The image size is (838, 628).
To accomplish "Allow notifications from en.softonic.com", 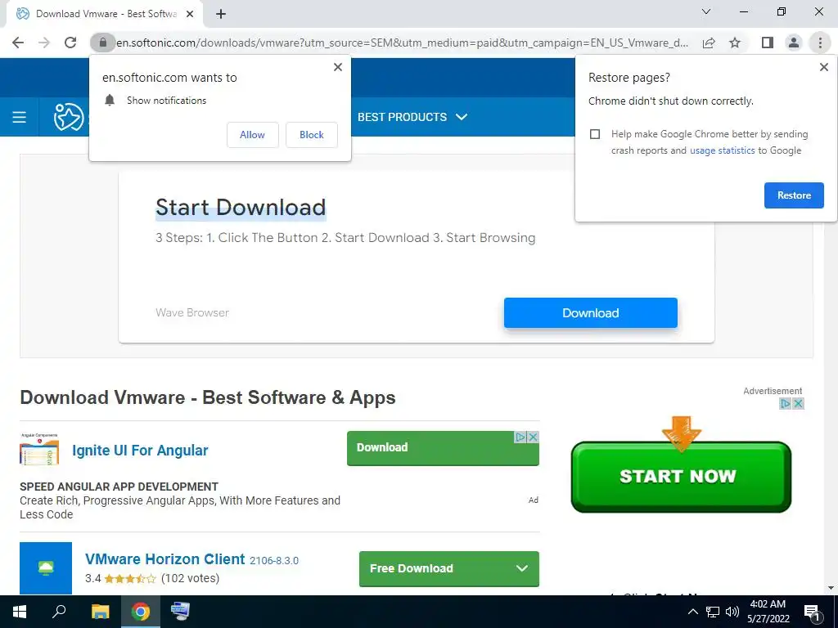I will click(252, 135).
